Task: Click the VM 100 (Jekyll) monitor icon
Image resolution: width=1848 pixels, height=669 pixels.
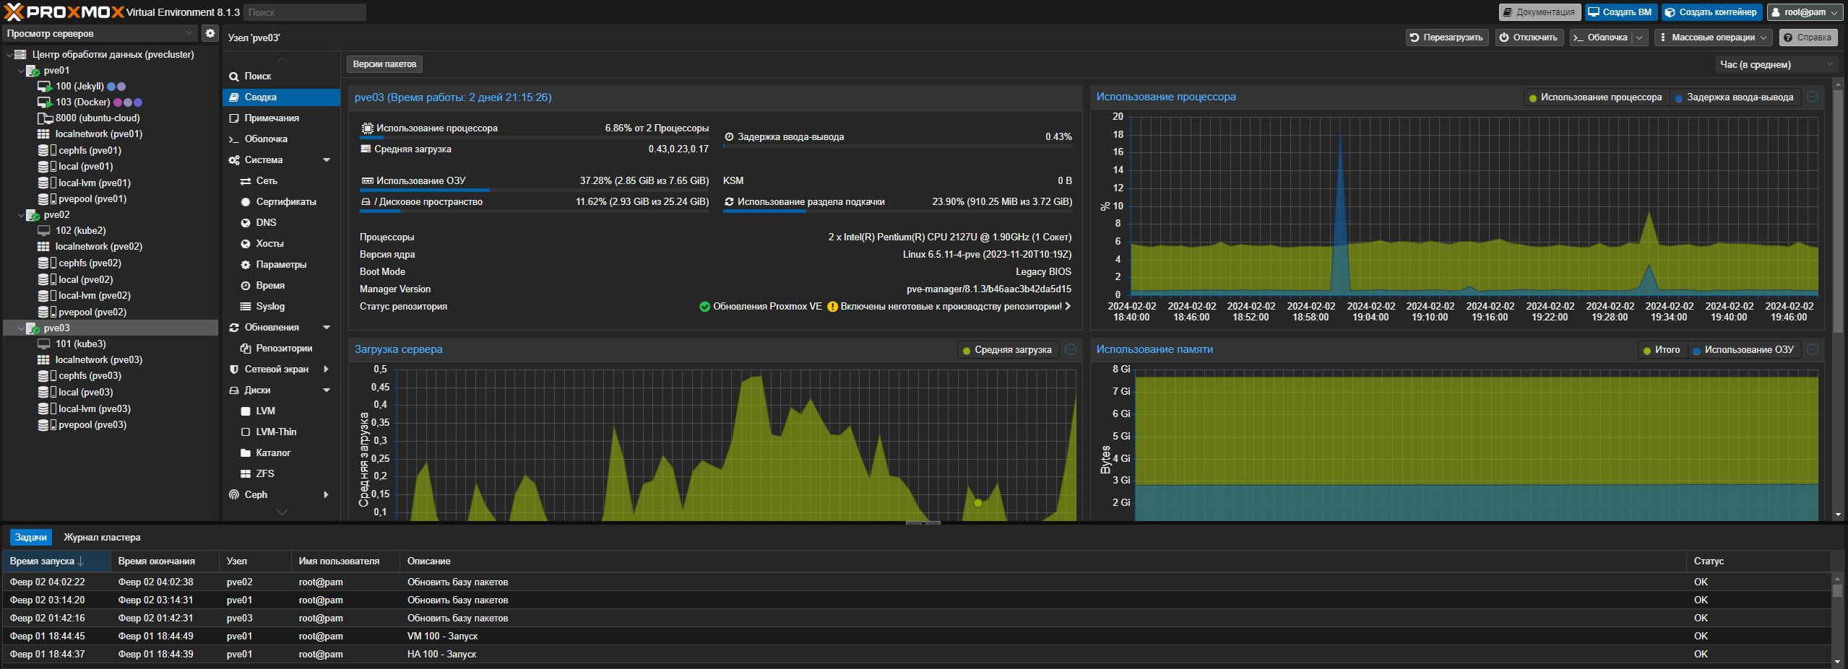Action: click(44, 87)
